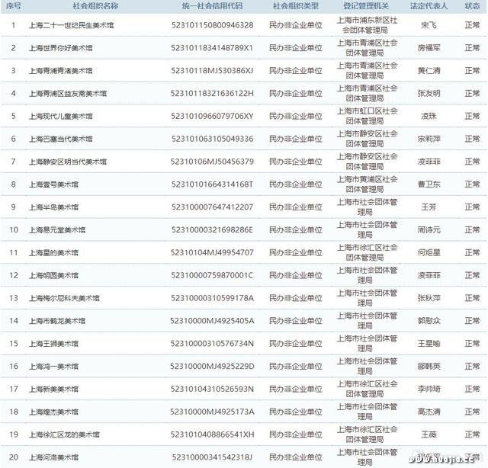Open 上海巴塞当代美术馆 details
This screenshot has height=468, width=488.
[59, 139]
